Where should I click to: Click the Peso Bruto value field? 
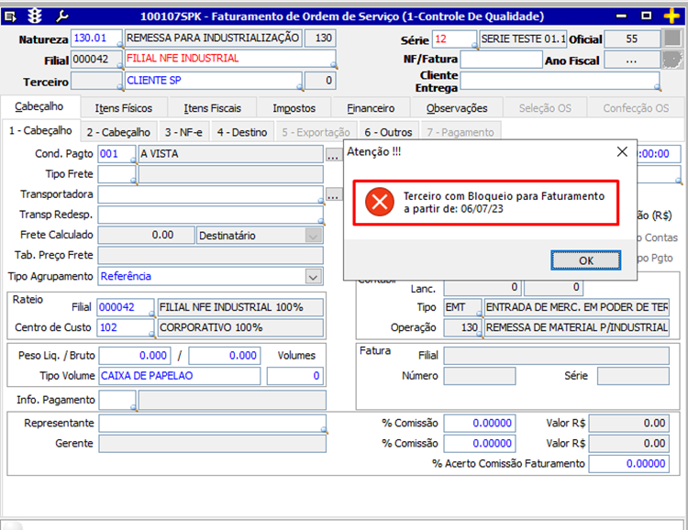point(225,356)
